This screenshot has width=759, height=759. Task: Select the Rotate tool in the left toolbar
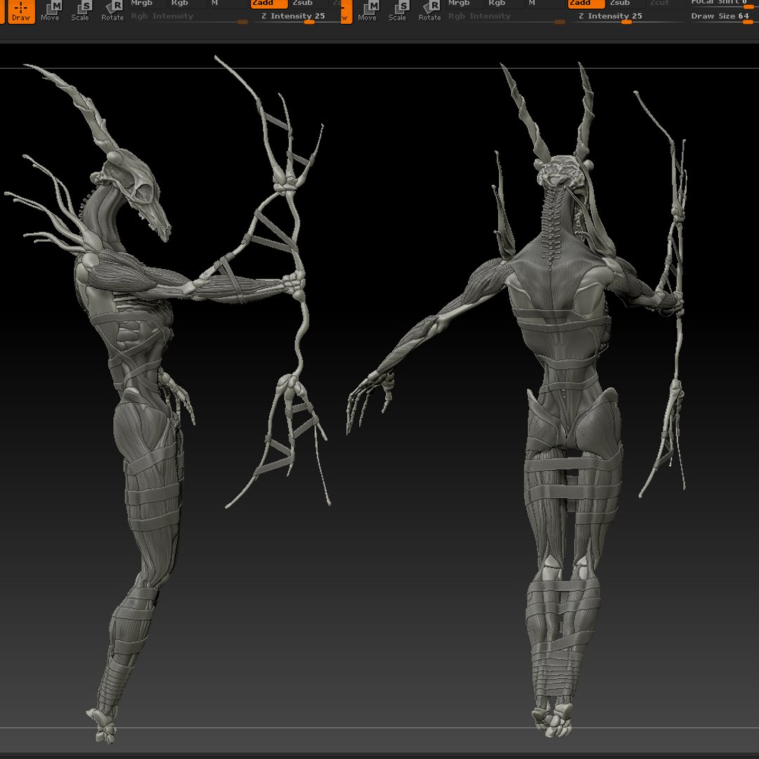[x=112, y=12]
